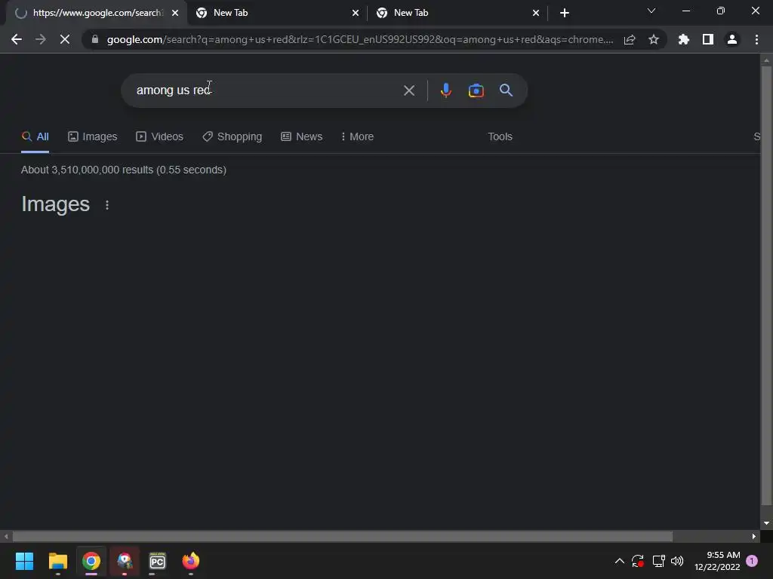This screenshot has width=773, height=579.
Task: Show All search results
Action: pos(35,137)
